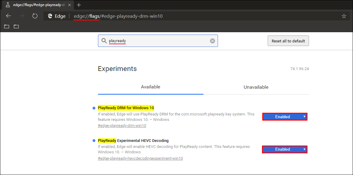This screenshot has width=353, height=175.
Task: Click the magnifier search icon
Action: click(x=104, y=41)
